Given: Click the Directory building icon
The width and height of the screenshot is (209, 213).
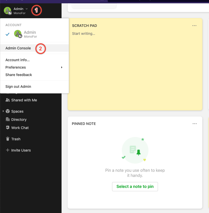Looking at the screenshot, I should click(x=8, y=120).
